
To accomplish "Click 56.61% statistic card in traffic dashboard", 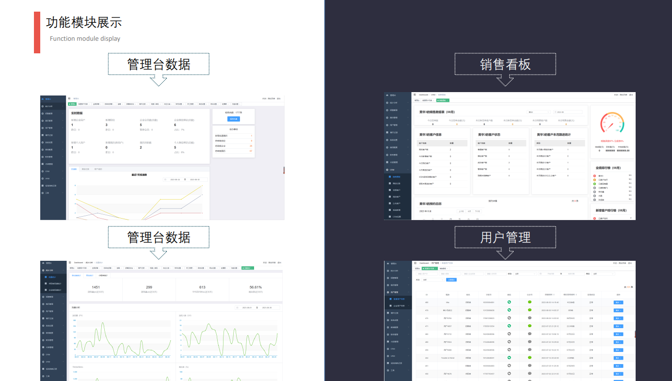I will (x=256, y=289).
